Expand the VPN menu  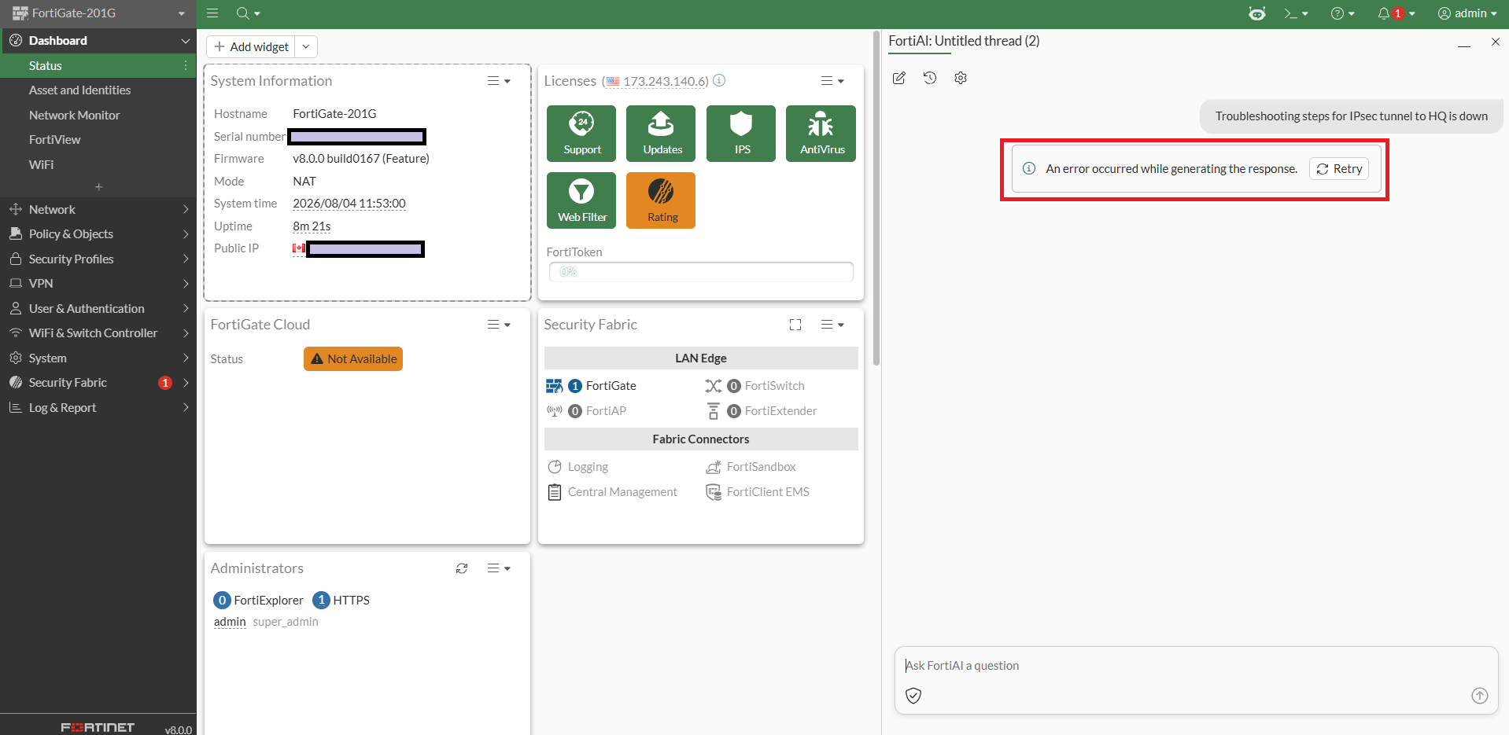click(98, 284)
